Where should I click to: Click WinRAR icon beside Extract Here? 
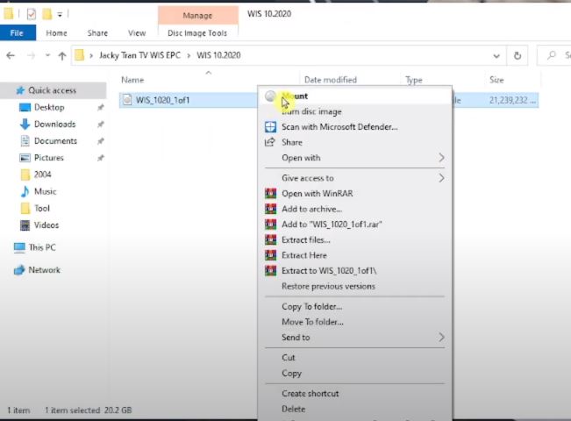point(270,255)
